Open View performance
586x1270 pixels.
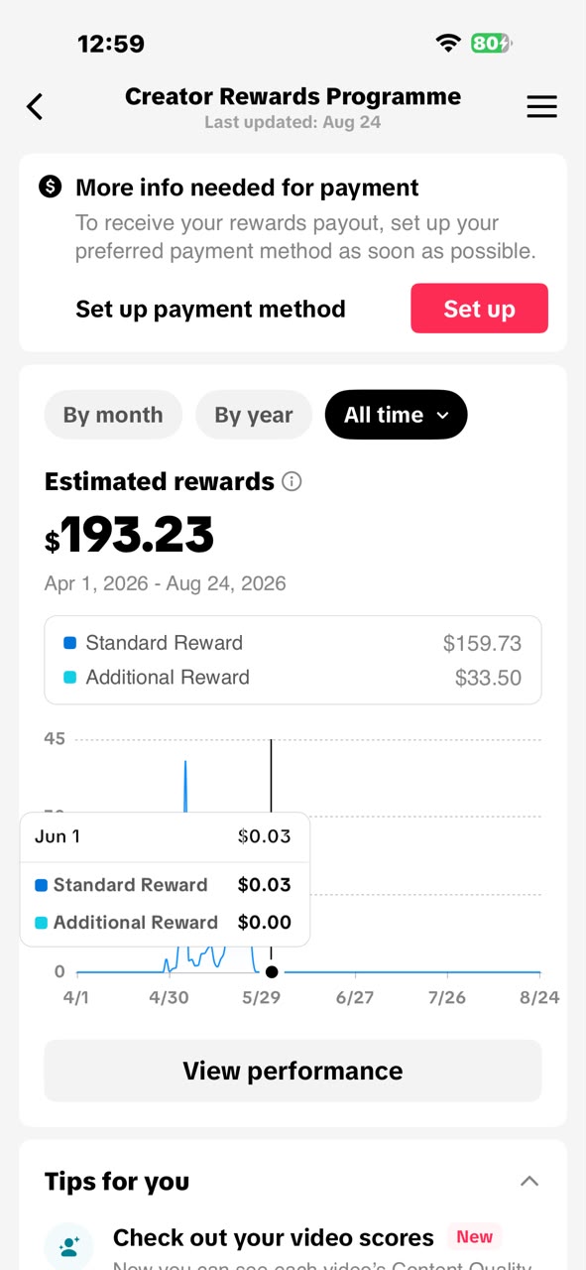click(293, 1071)
